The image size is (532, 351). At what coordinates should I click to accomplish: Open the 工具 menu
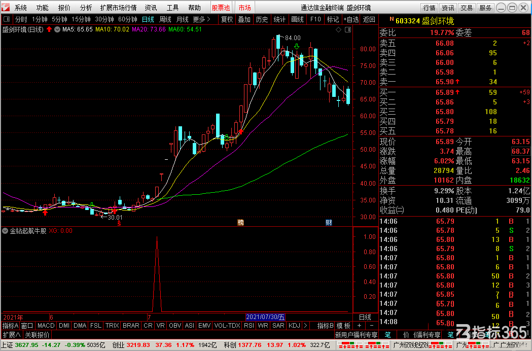pyautogui.click(x=173, y=8)
